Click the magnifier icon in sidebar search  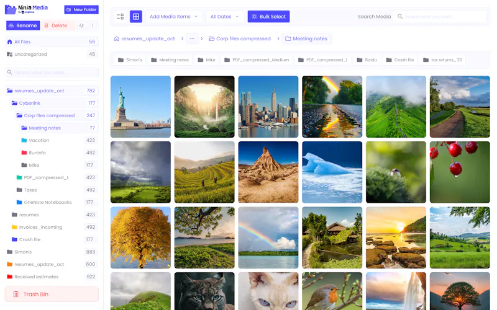coord(9,73)
